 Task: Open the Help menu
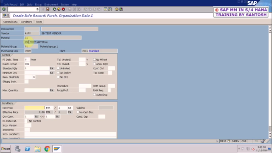74,5
